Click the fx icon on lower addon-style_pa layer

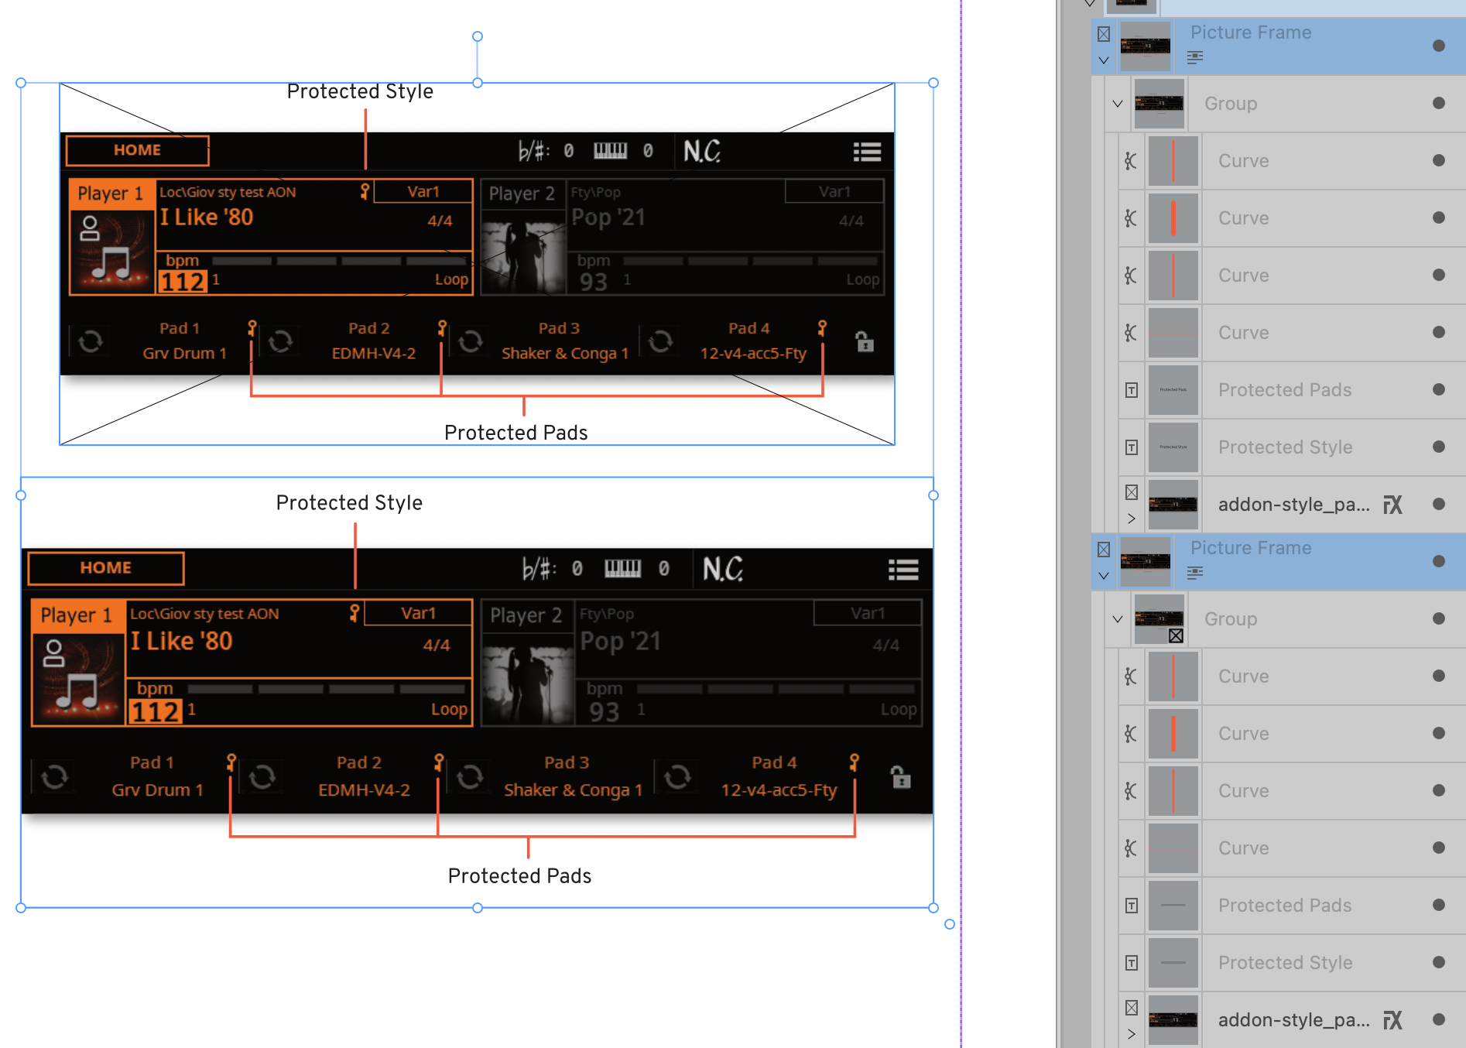click(1392, 1020)
